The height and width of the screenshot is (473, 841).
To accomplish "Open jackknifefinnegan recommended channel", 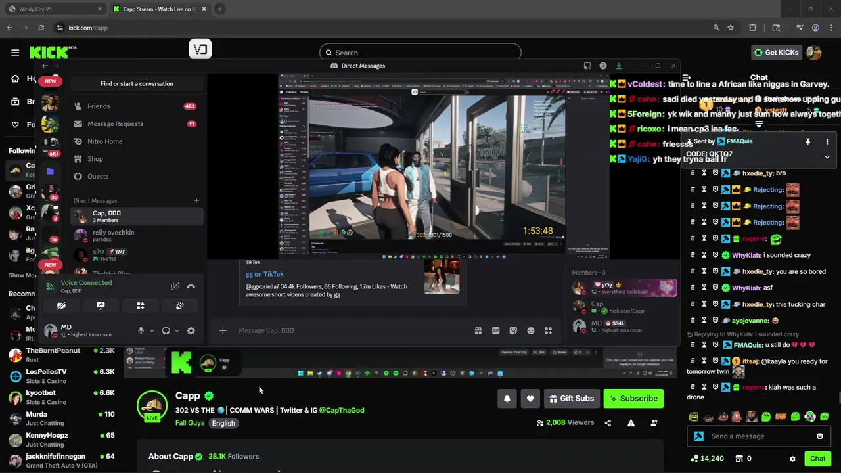I will [62, 461].
